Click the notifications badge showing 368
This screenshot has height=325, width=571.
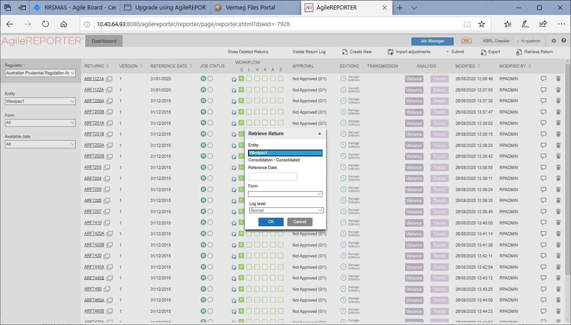pos(466,40)
